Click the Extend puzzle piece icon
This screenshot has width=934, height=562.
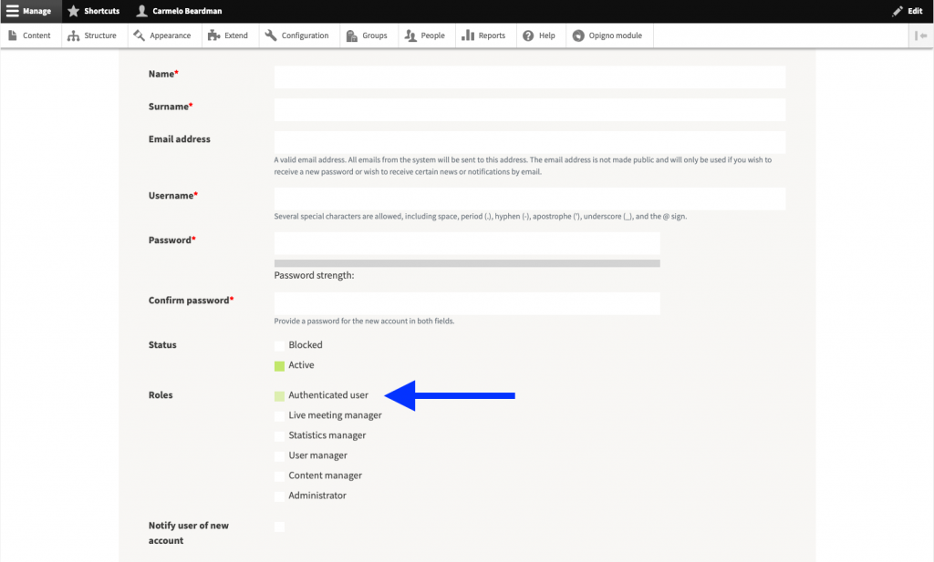[x=213, y=36]
